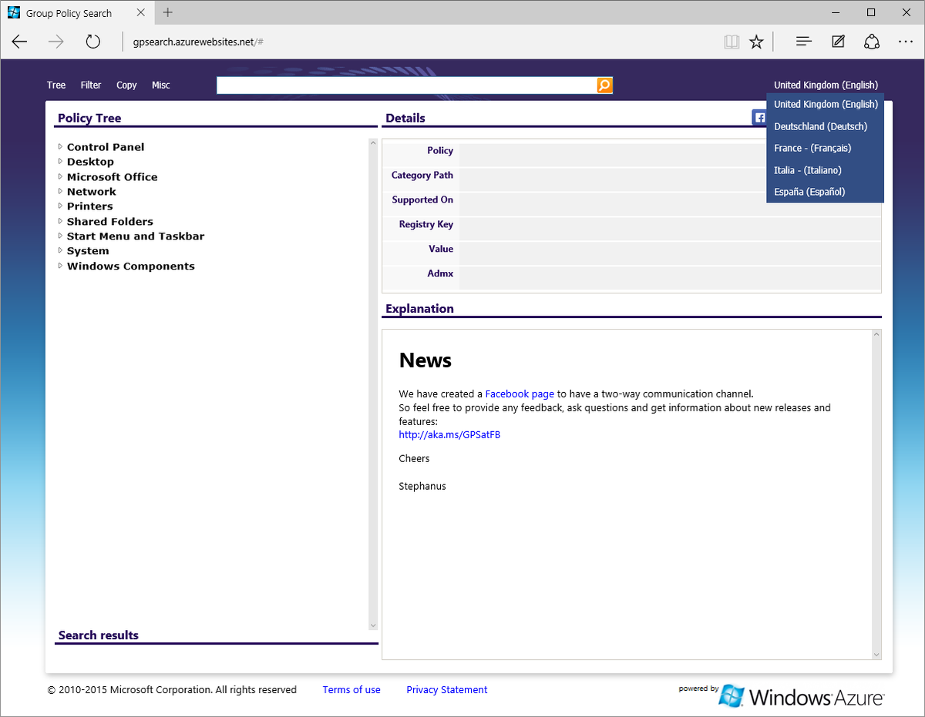Select France - (Français) language option
This screenshot has height=717, width=925.
(x=825, y=148)
